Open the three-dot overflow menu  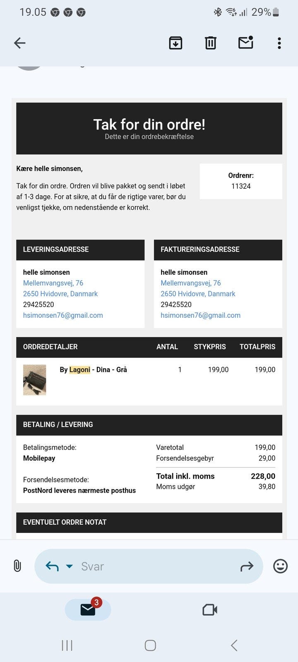point(279,43)
